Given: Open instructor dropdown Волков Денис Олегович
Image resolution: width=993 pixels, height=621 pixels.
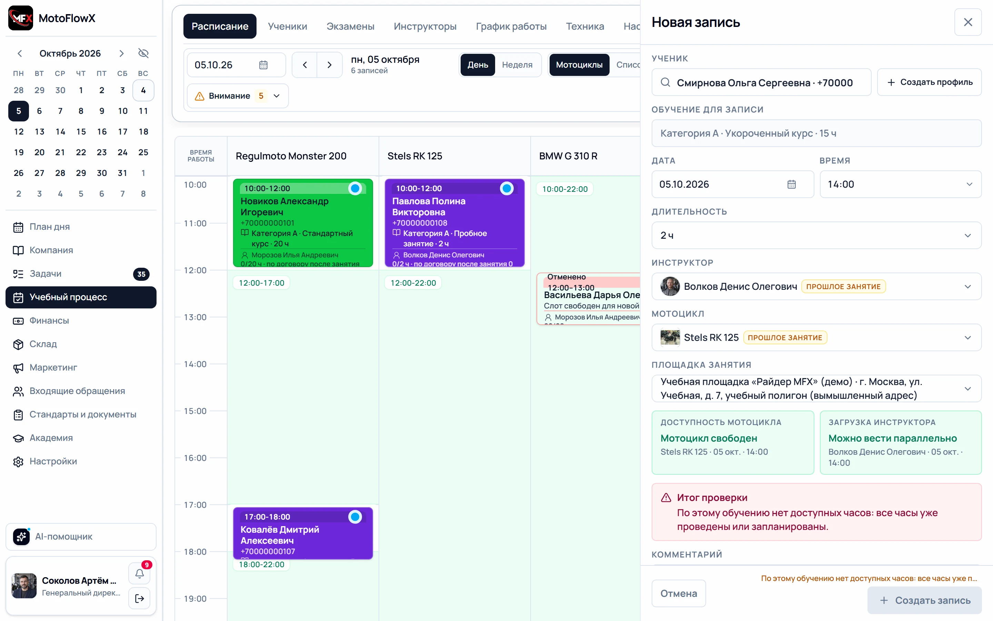Looking at the screenshot, I should click(x=816, y=287).
